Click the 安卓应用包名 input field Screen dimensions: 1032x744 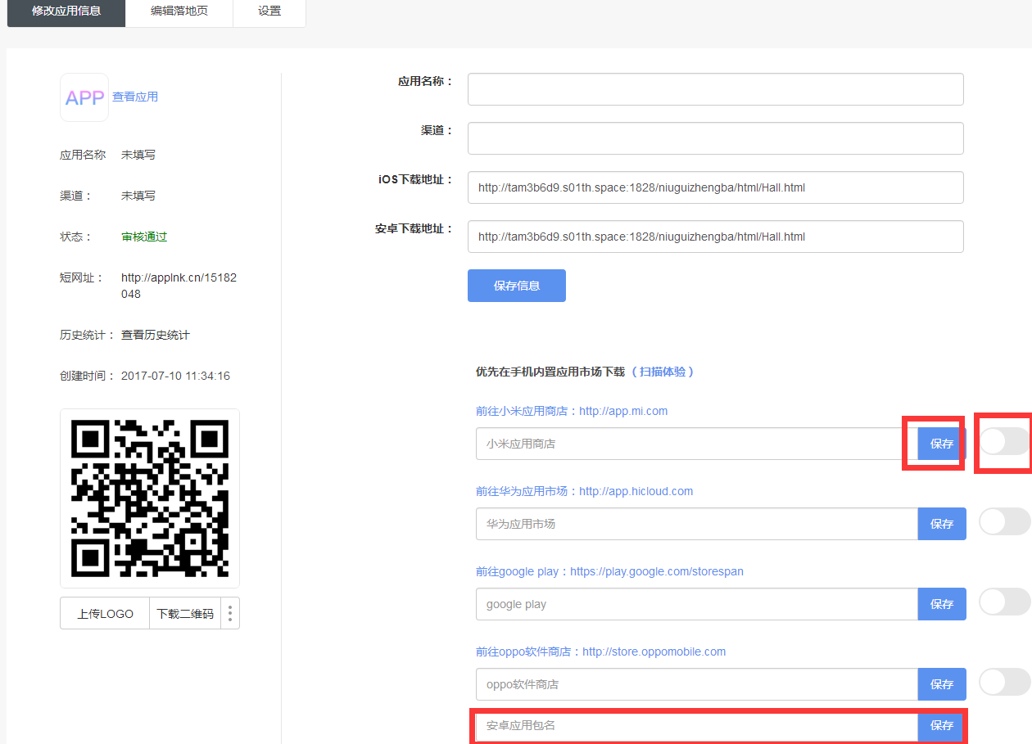click(x=697, y=725)
